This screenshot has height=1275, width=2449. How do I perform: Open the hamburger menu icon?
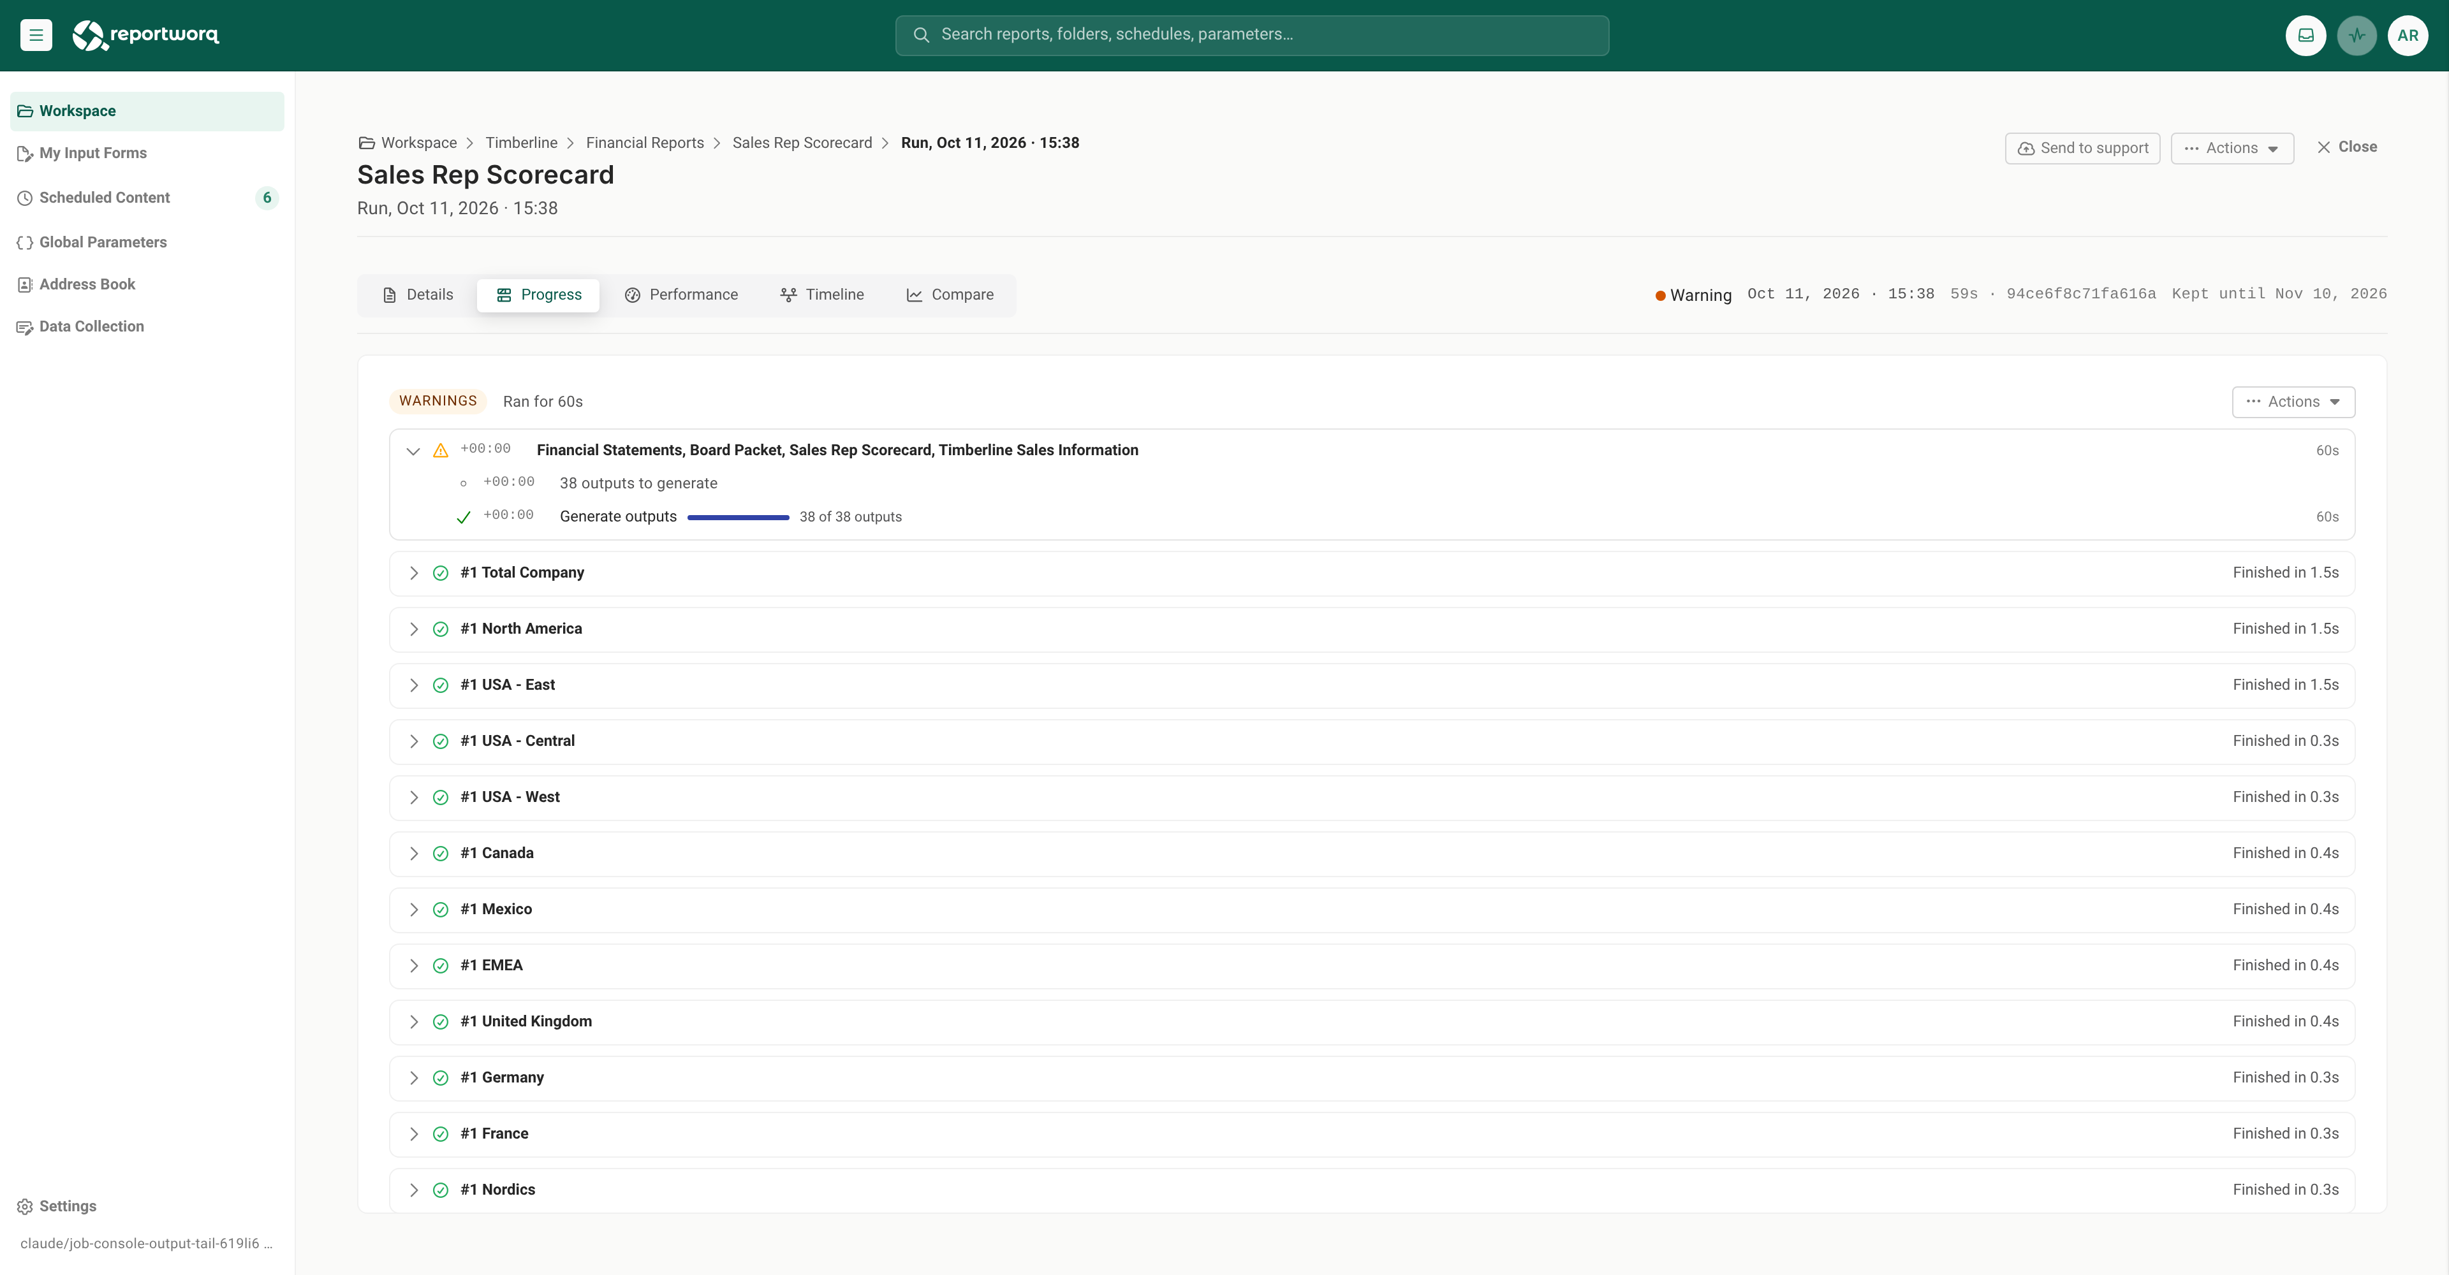pyautogui.click(x=36, y=35)
